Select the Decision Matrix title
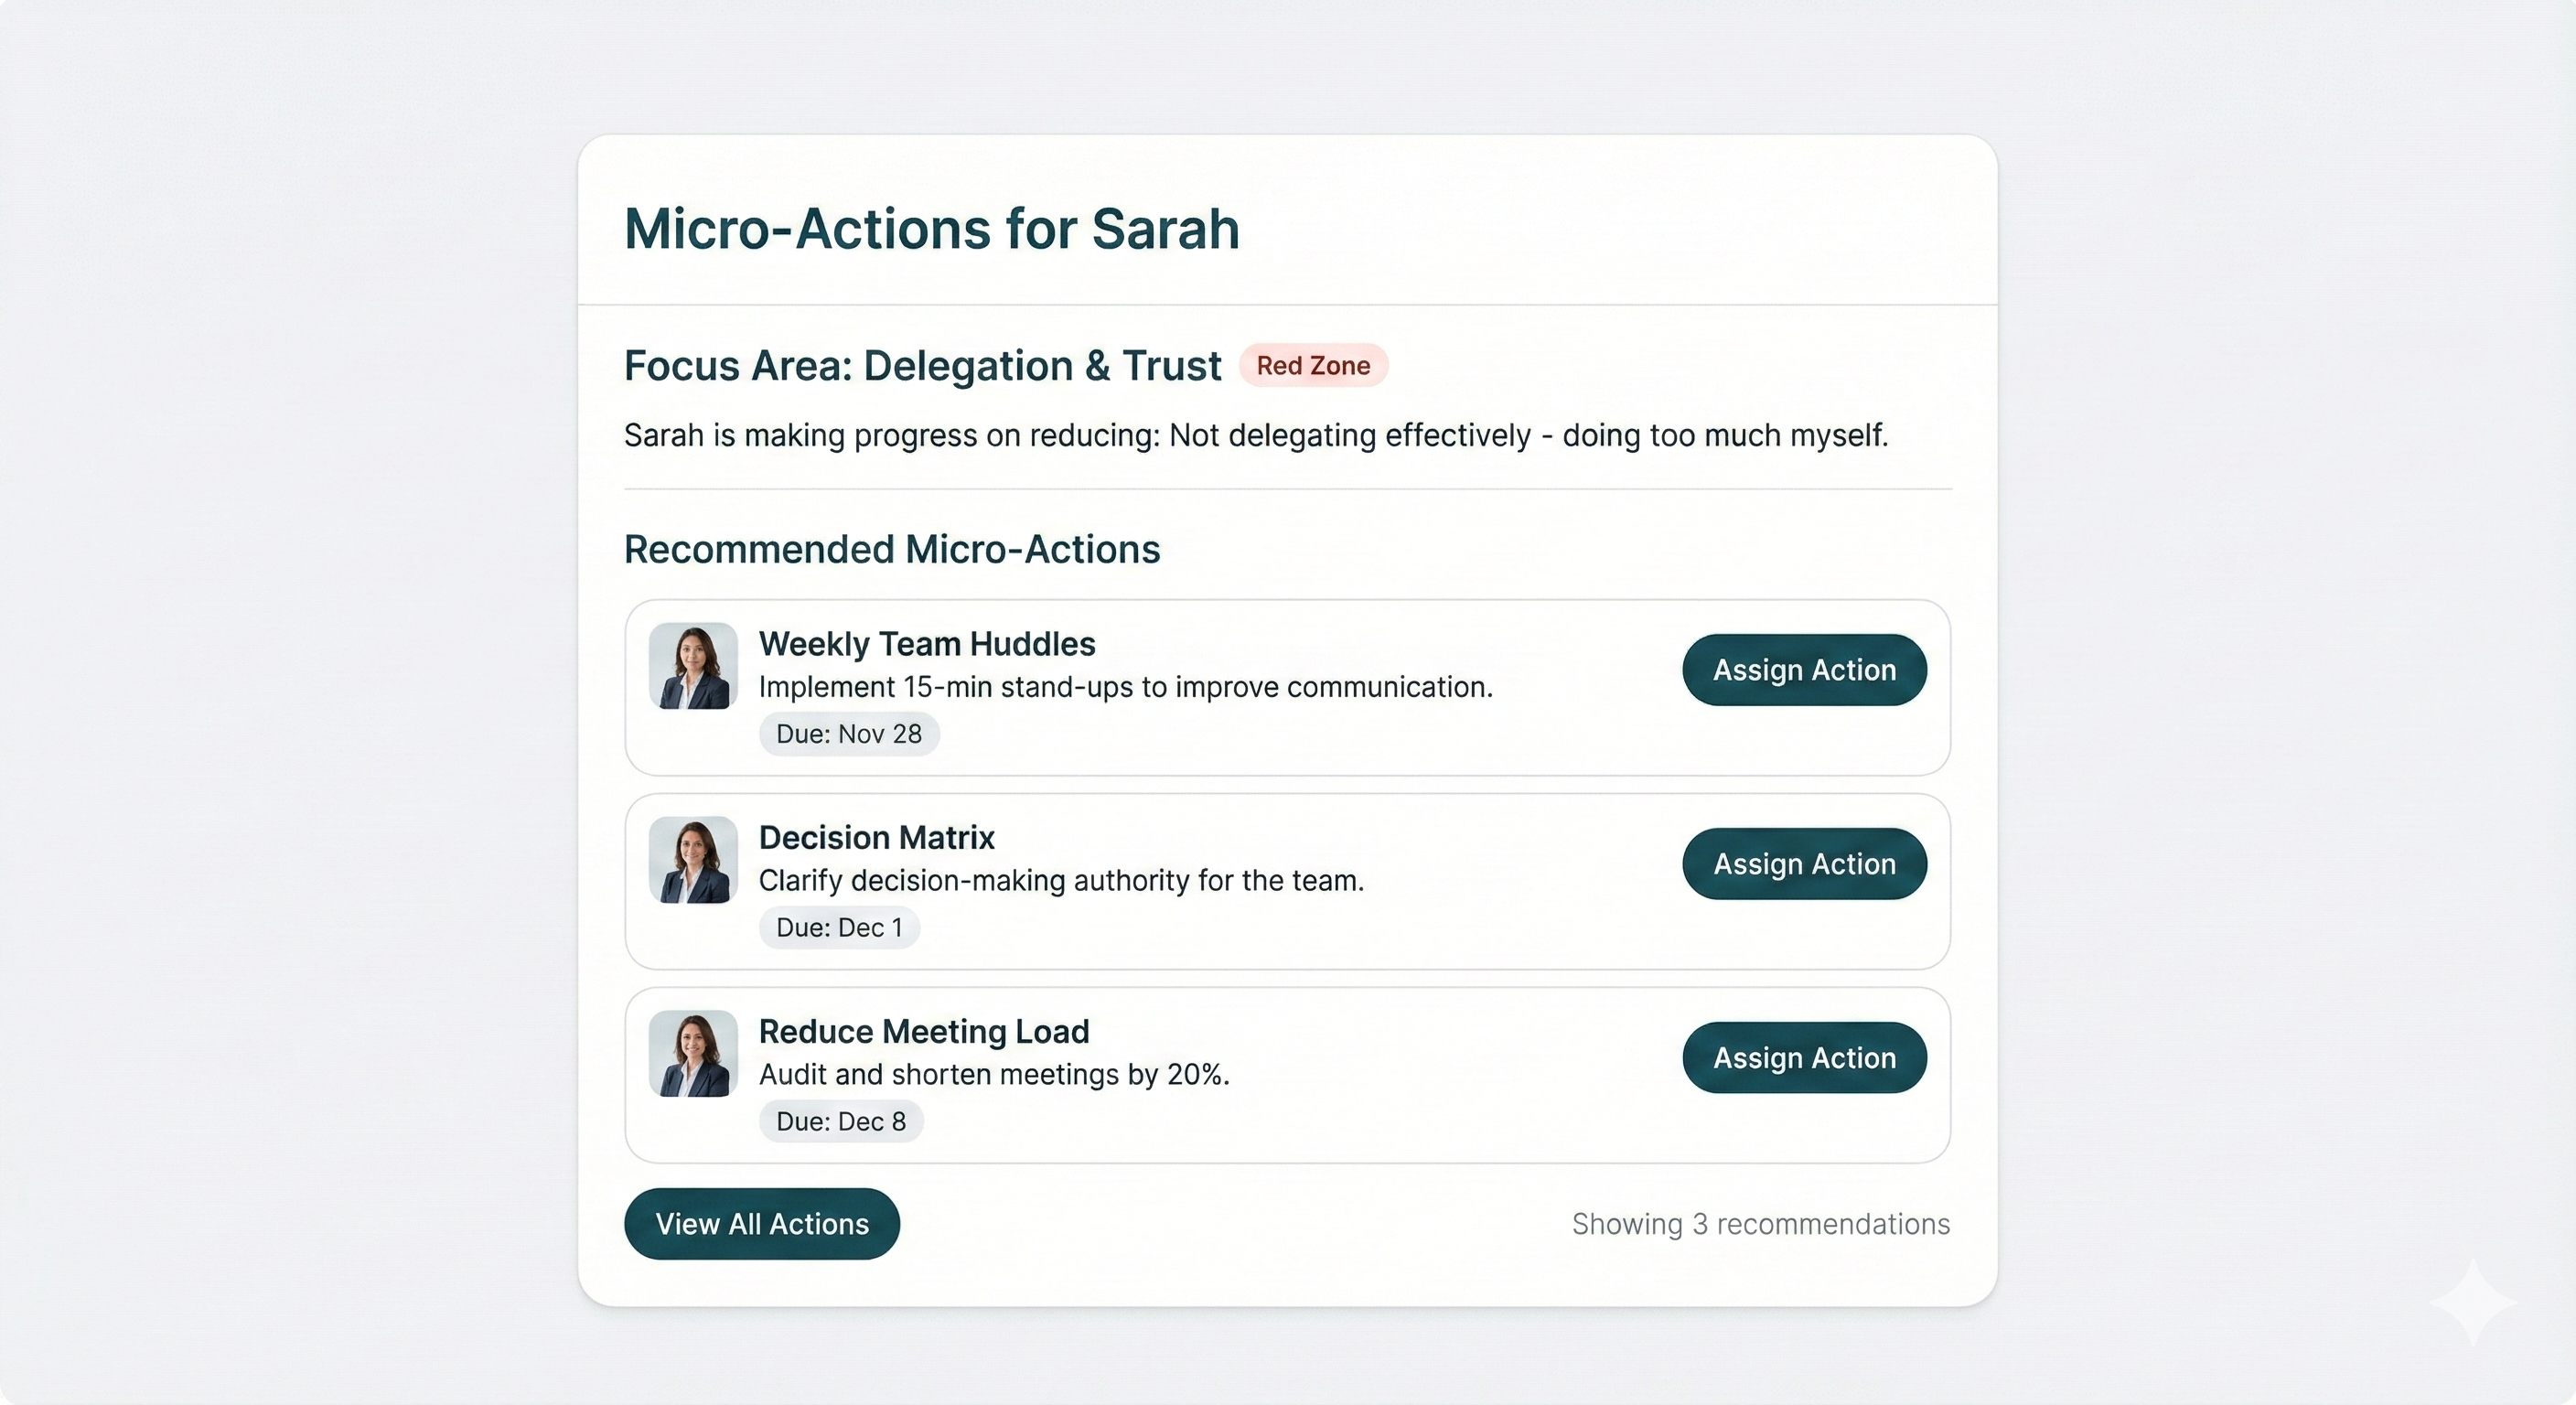 click(x=877, y=837)
